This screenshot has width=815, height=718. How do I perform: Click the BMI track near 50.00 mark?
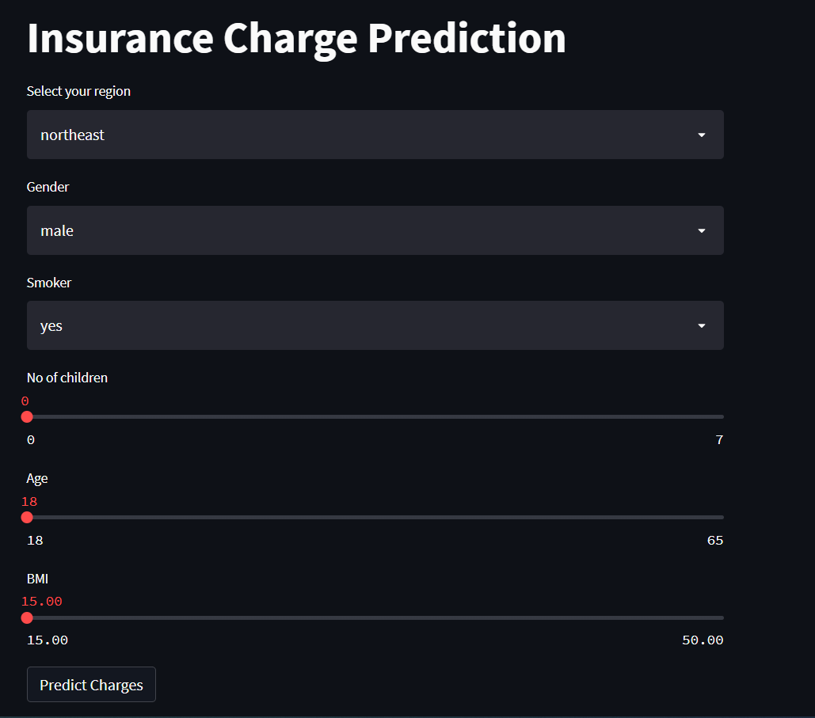705,617
